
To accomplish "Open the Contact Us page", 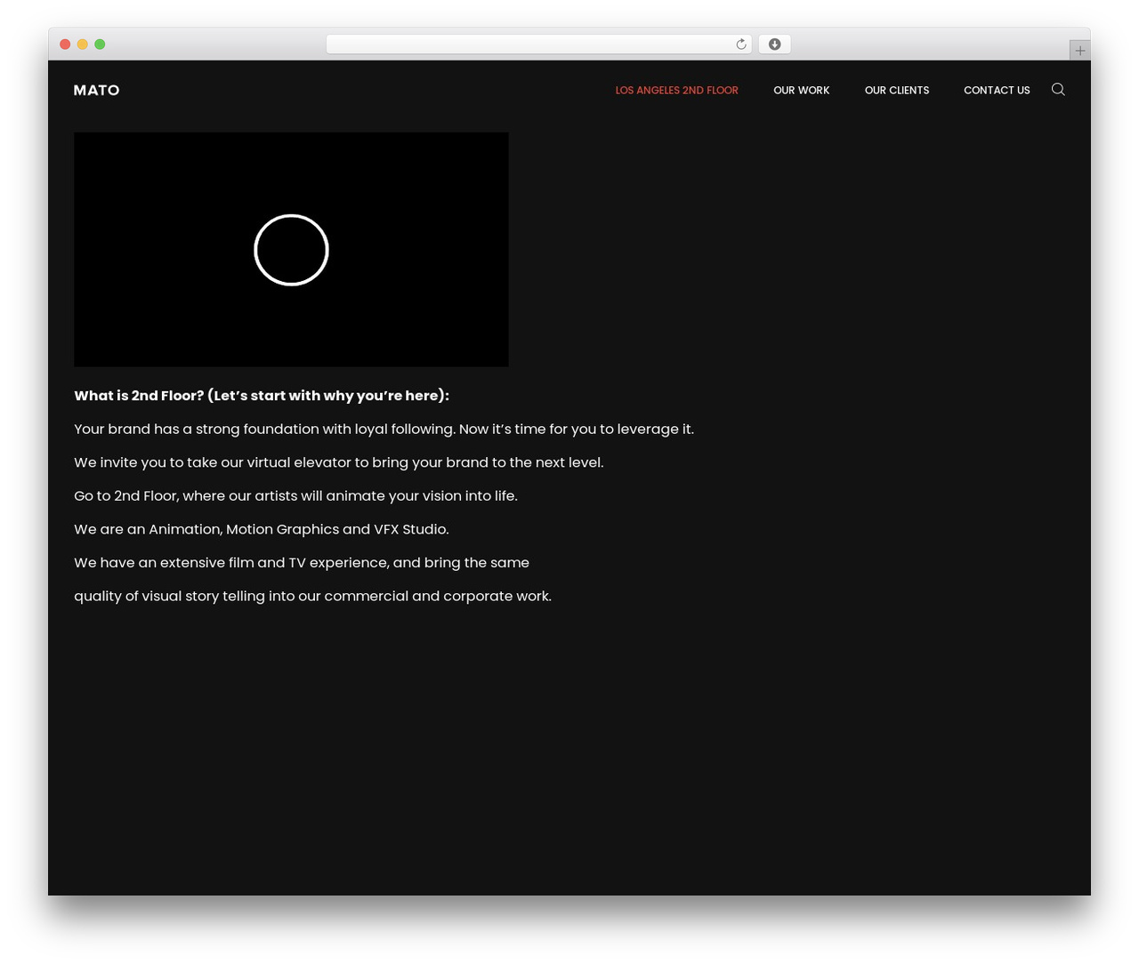I will 997,90.
